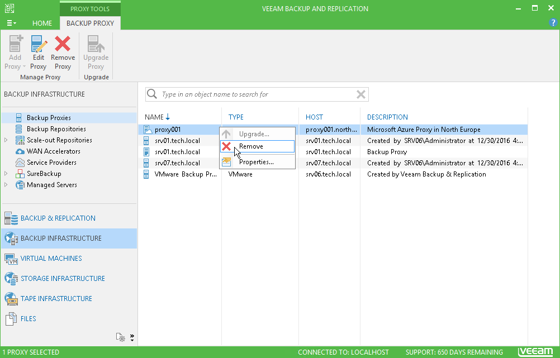560x358 pixels.
Task: Choose Remove from the context menu
Action: [x=257, y=146]
